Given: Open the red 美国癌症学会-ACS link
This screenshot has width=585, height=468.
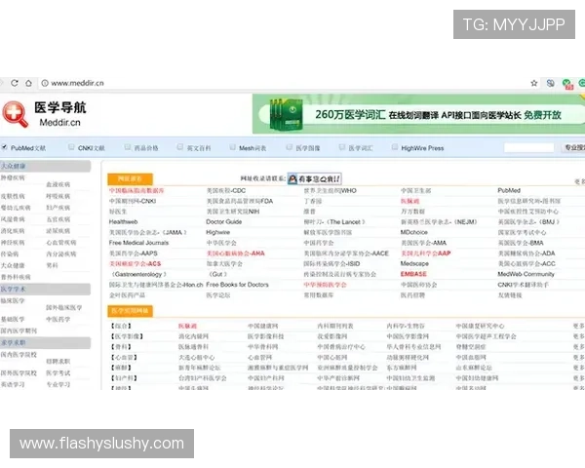Looking at the screenshot, I should tap(136, 264).
